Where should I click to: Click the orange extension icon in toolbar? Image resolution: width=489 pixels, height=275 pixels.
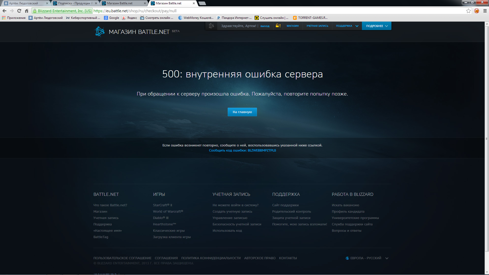click(477, 11)
